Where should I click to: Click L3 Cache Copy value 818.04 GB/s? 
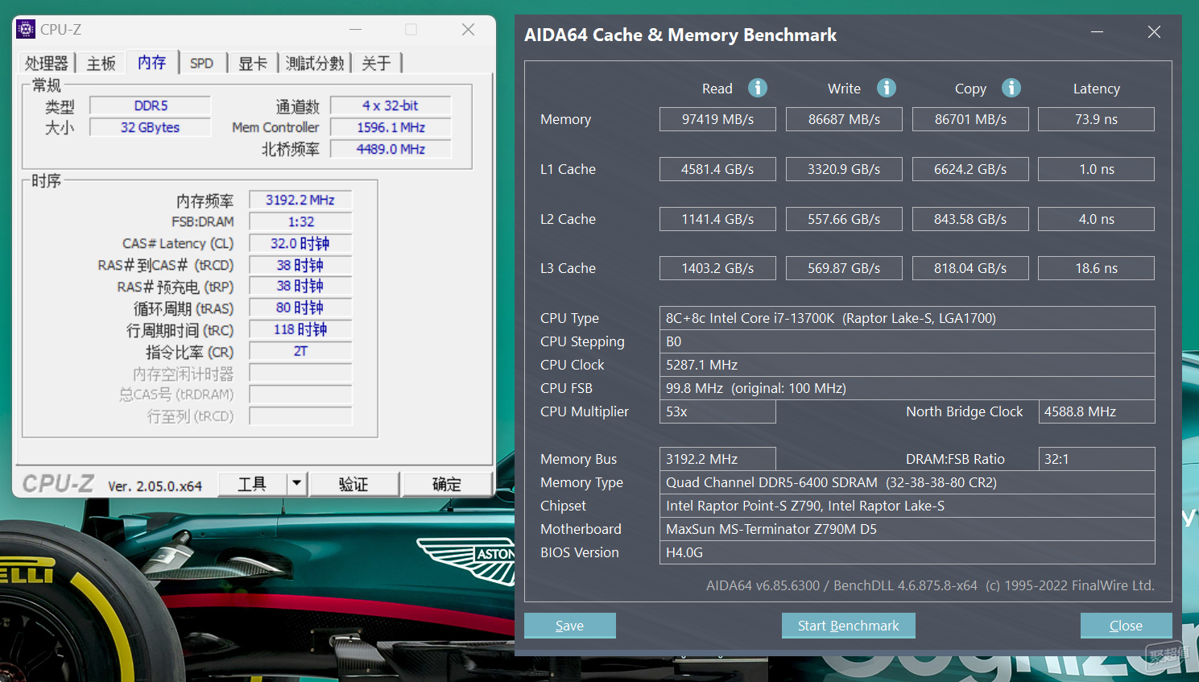click(970, 268)
